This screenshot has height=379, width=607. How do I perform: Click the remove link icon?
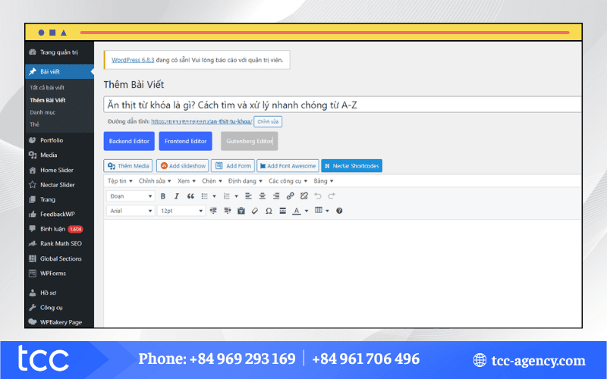click(304, 196)
